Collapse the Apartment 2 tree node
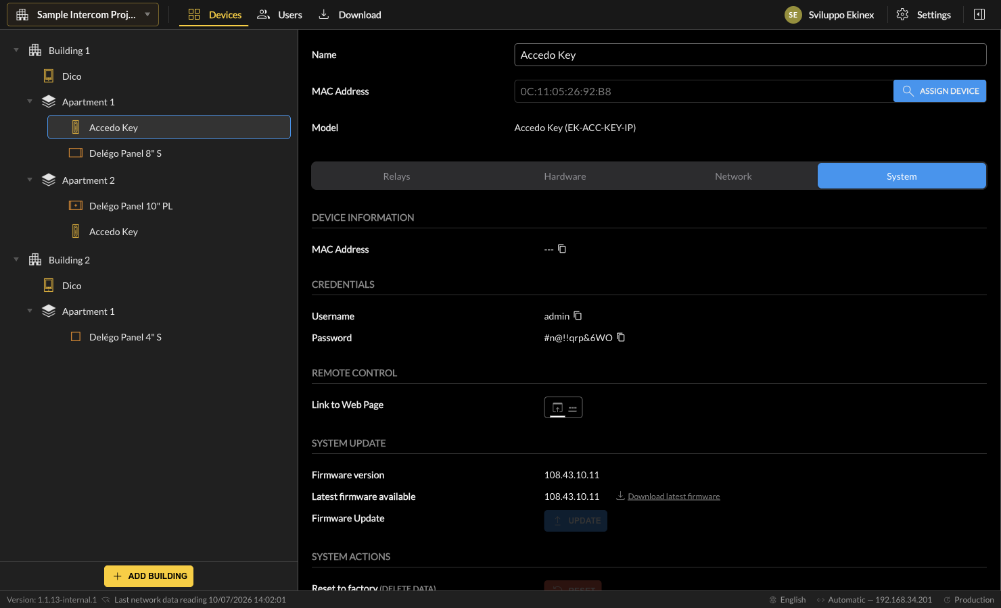The image size is (1001, 608). [x=30, y=180]
